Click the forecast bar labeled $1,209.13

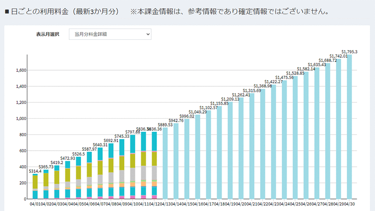[230, 150]
